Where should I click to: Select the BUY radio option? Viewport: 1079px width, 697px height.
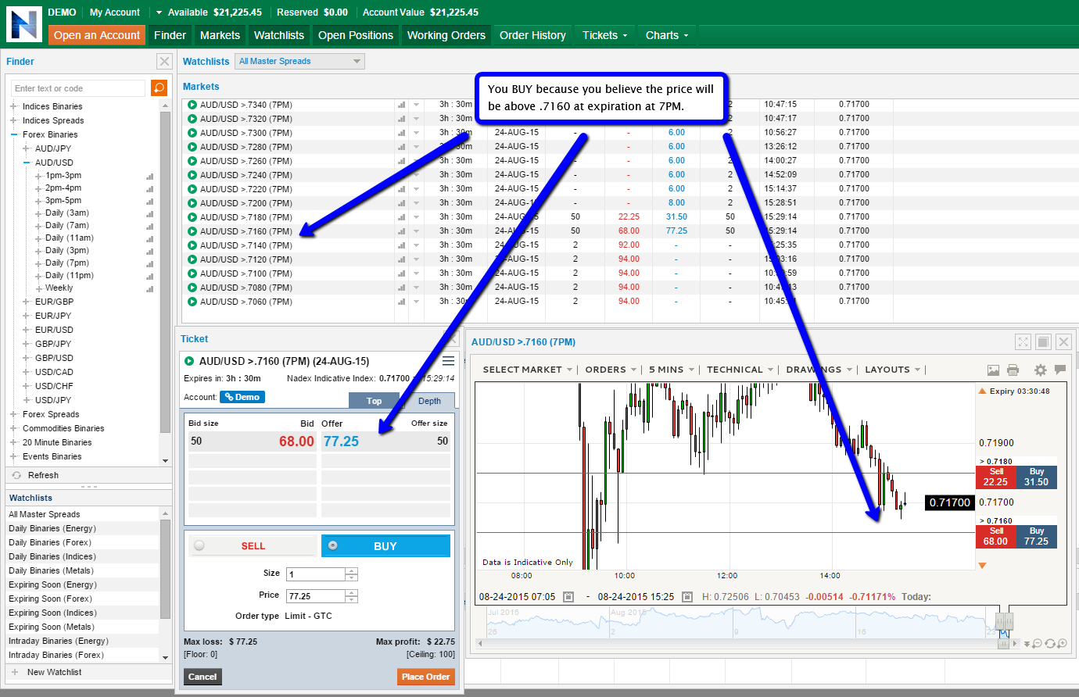(x=332, y=545)
